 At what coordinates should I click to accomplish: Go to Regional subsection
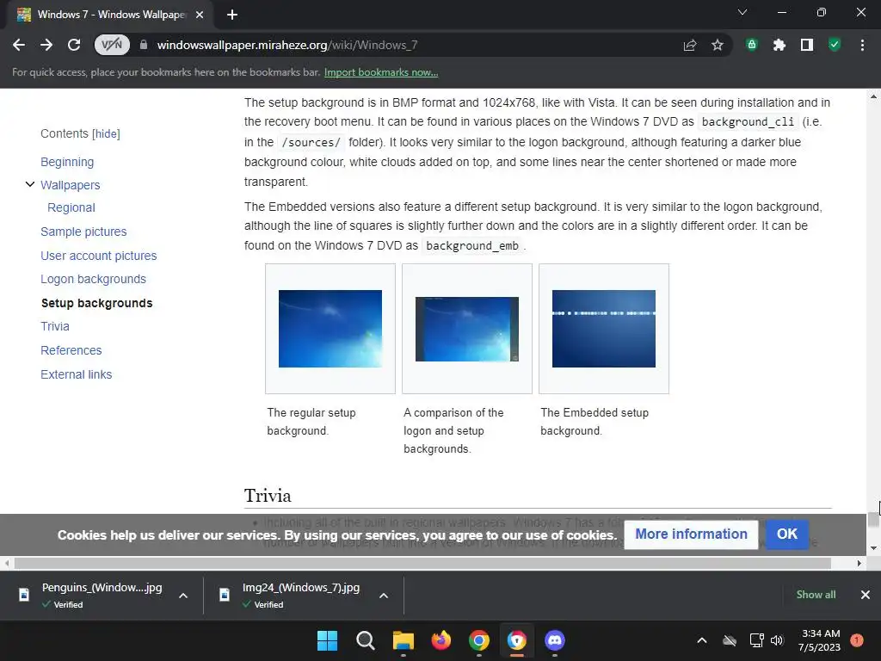pos(71,207)
